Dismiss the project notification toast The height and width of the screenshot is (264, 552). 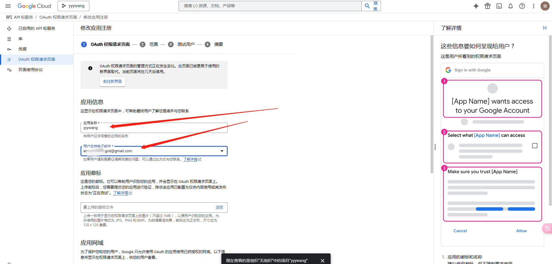coord(323,261)
